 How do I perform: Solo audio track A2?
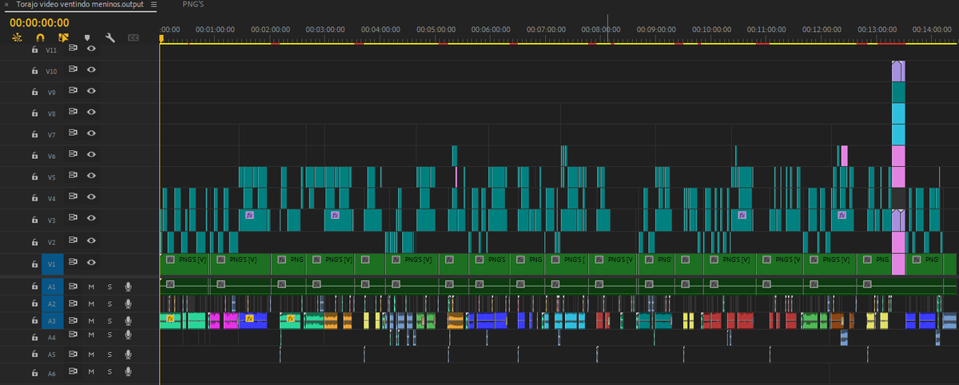click(109, 304)
